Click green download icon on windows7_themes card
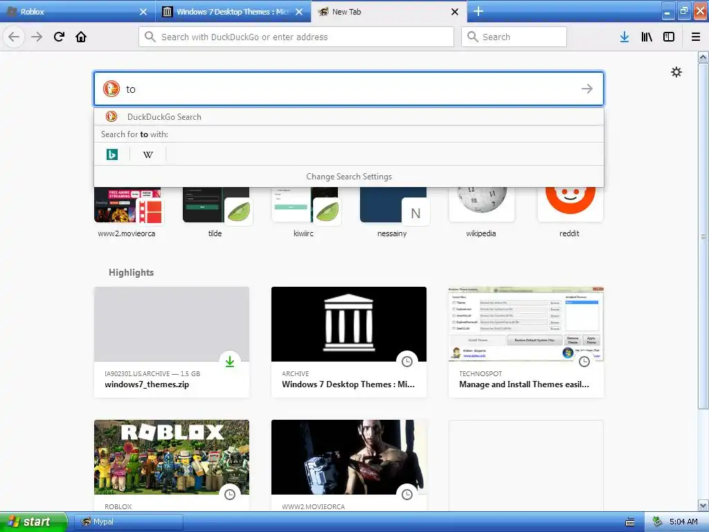The width and height of the screenshot is (709, 532). click(x=230, y=362)
